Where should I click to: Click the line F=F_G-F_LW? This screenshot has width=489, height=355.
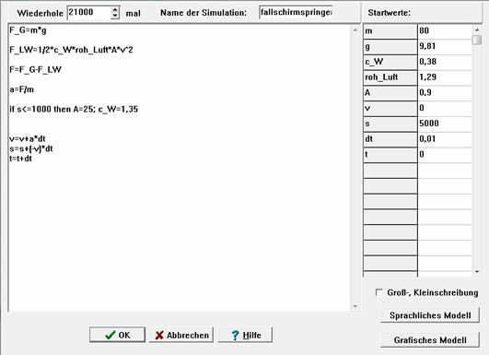point(35,69)
